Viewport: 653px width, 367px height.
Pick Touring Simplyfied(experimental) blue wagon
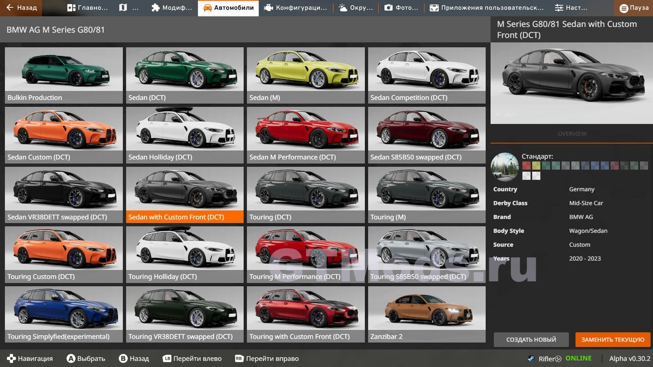coord(64,314)
